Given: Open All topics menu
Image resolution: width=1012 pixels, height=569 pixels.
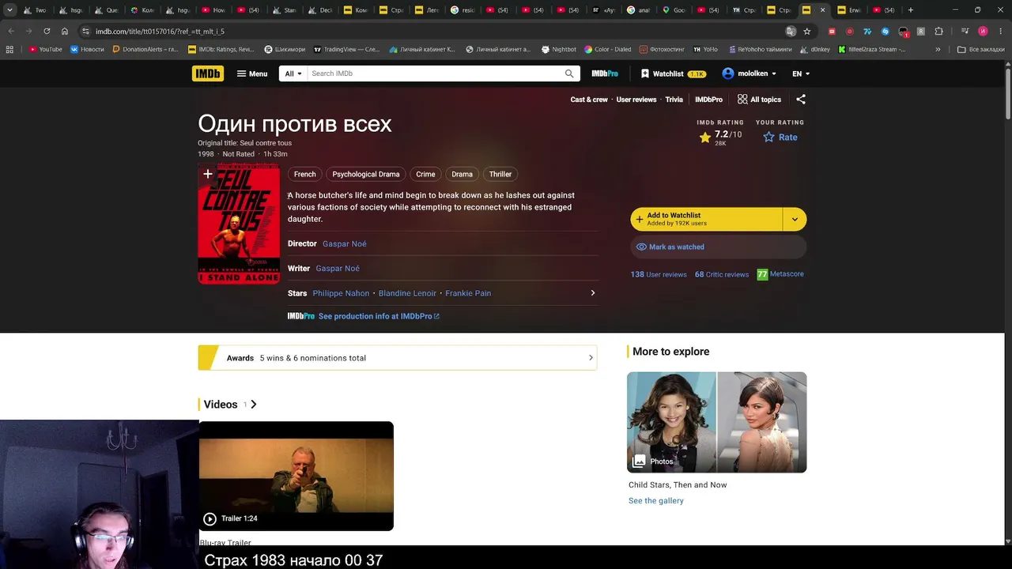Looking at the screenshot, I should (x=759, y=100).
